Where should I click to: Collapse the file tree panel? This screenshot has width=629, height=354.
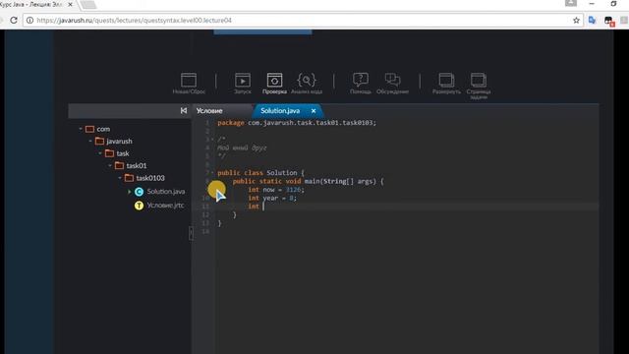[184, 110]
